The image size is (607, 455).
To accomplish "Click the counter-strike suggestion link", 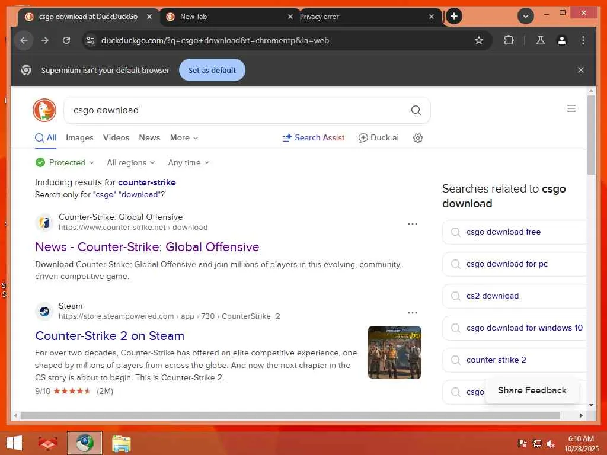I will click(x=147, y=182).
